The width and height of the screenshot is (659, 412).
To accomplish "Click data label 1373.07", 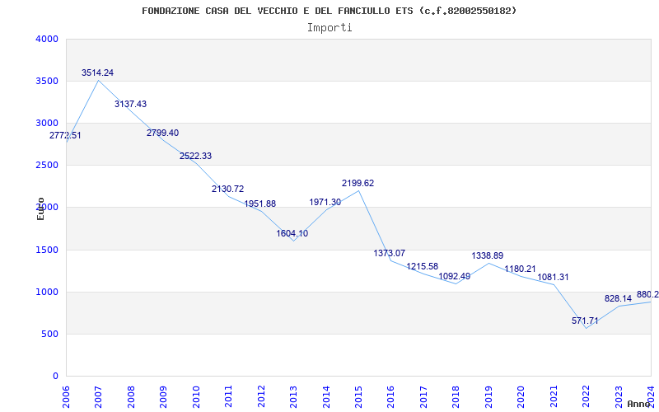I will click(390, 253).
